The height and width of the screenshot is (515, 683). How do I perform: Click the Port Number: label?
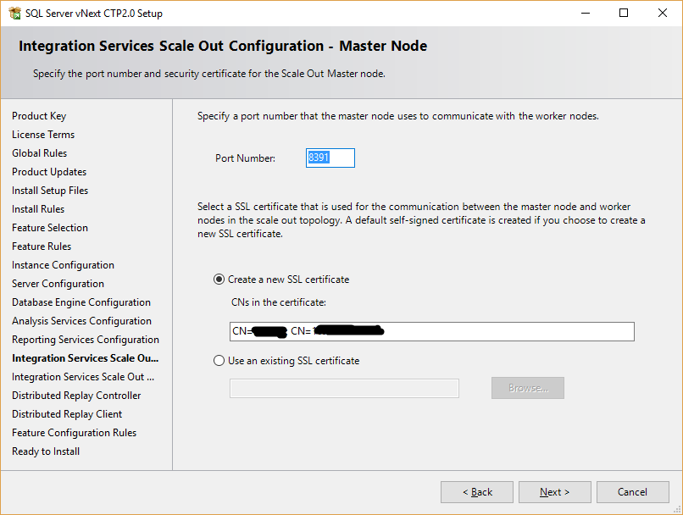pos(245,158)
